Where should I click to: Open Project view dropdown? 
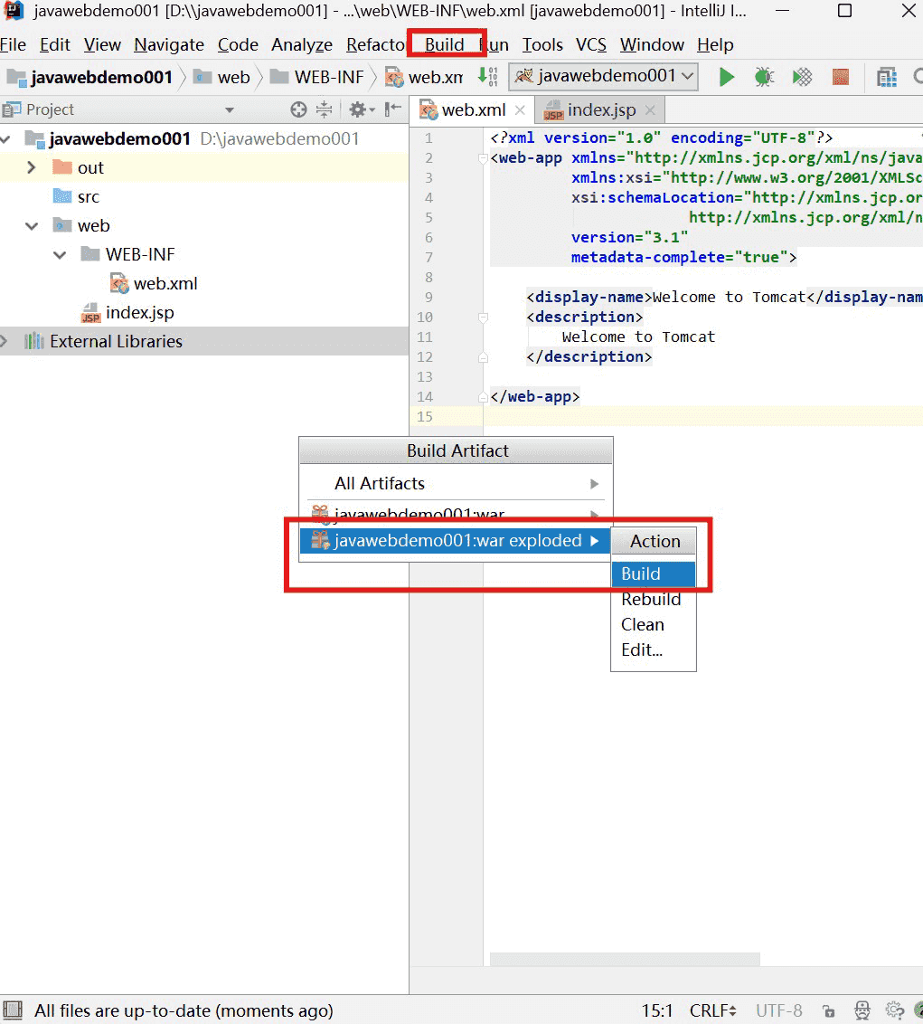pyautogui.click(x=230, y=110)
